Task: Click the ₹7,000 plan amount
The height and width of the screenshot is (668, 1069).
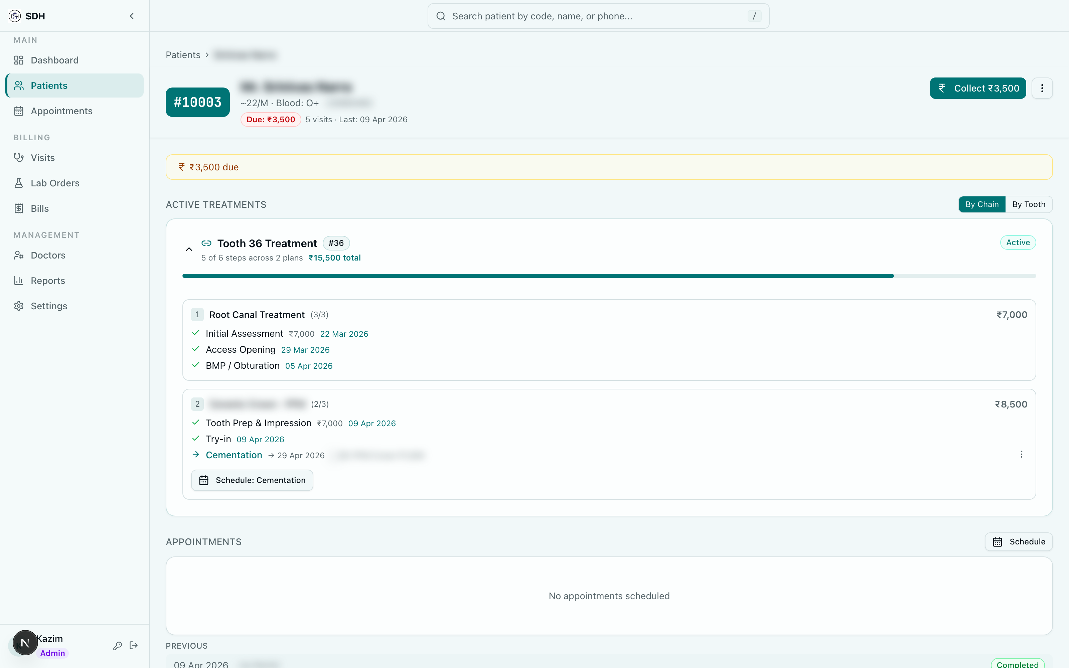Action: click(x=1012, y=315)
